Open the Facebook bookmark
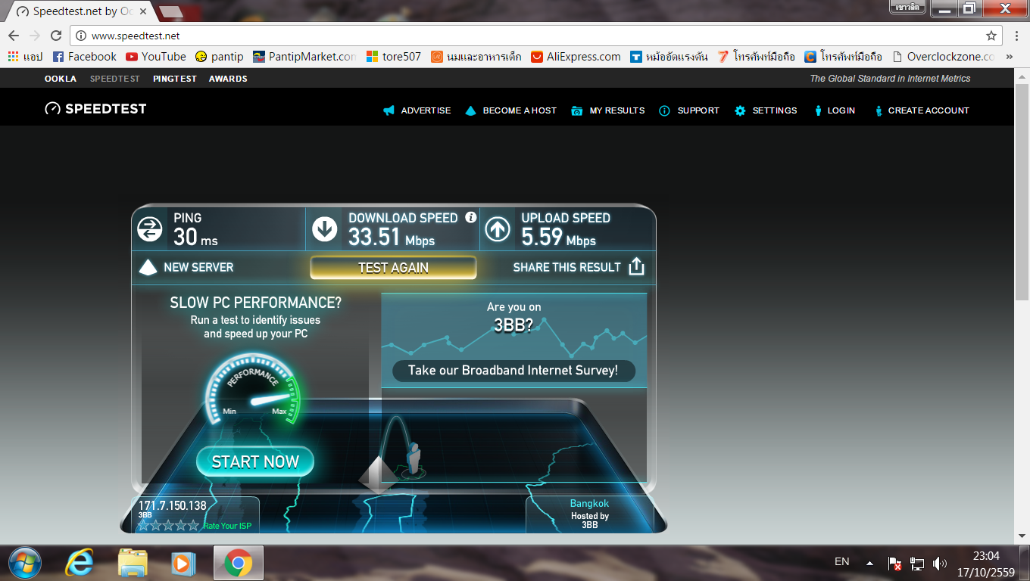This screenshot has width=1030, height=581. tap(85, 57)
